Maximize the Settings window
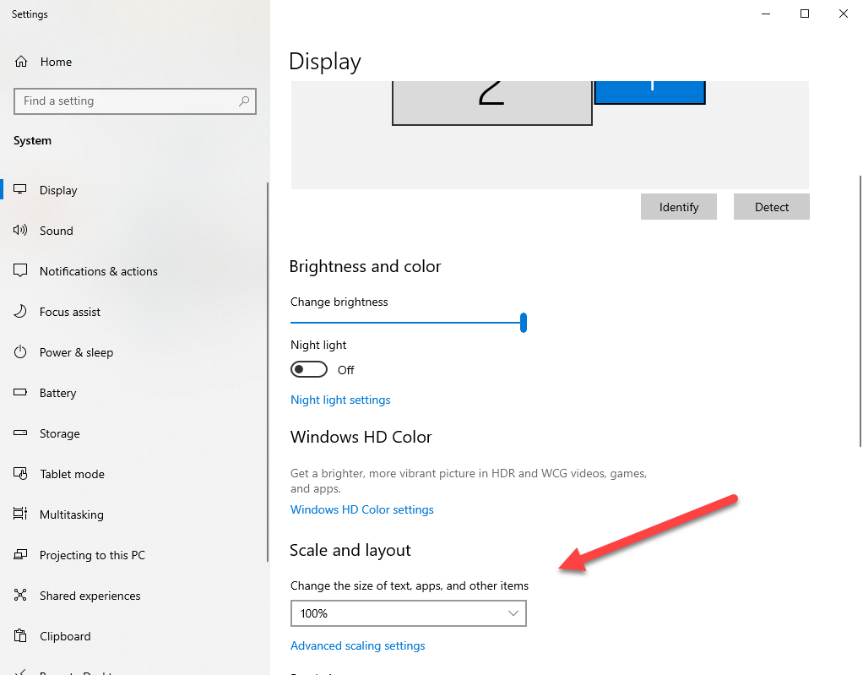The width and height of the screenshot is (863, 675). pos(805,14)
